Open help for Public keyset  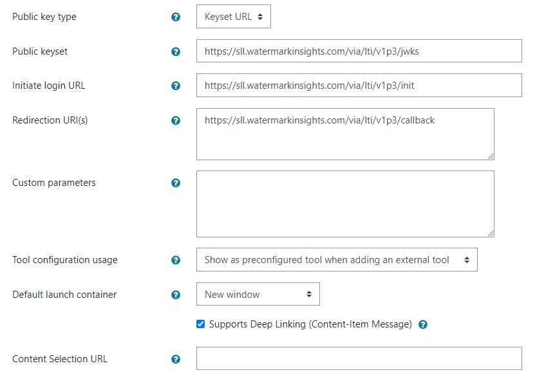[176, 51]
